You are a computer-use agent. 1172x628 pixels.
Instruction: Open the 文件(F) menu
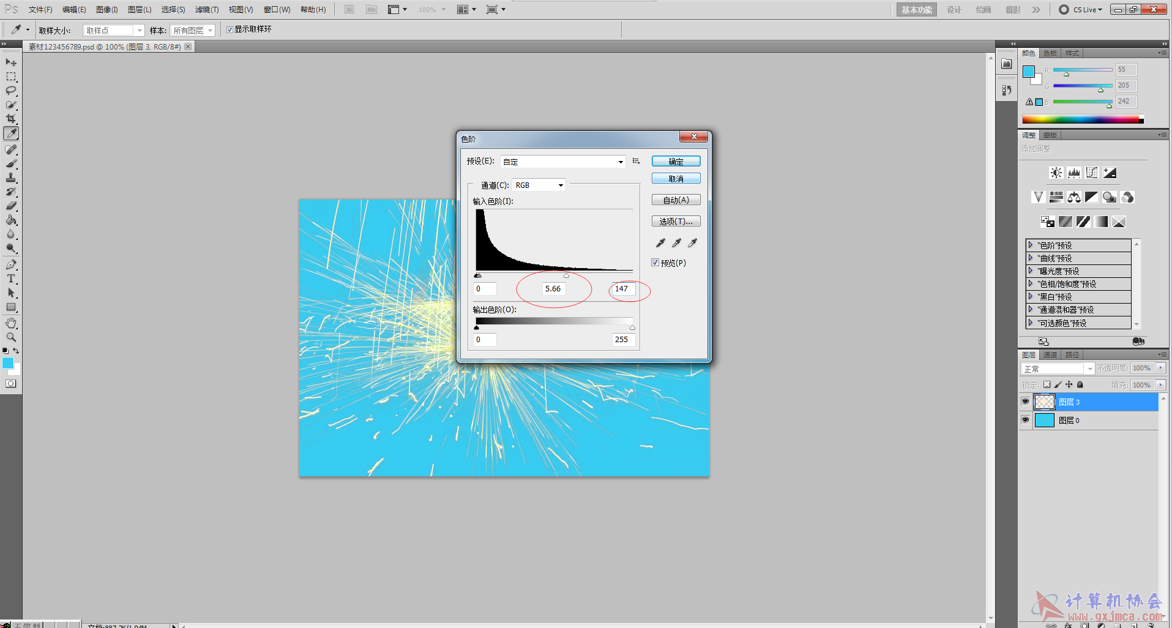(x=40, y=10)
